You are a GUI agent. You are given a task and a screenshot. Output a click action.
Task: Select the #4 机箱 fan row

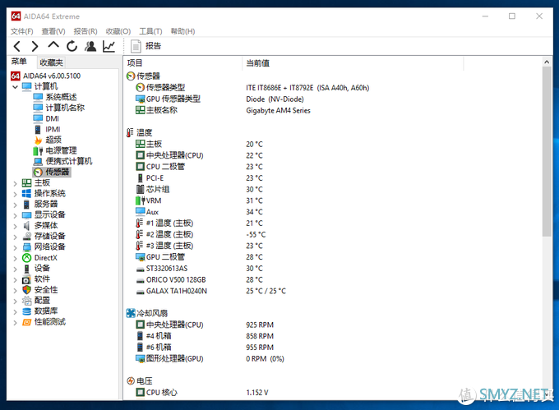click(x=204, y=336)
